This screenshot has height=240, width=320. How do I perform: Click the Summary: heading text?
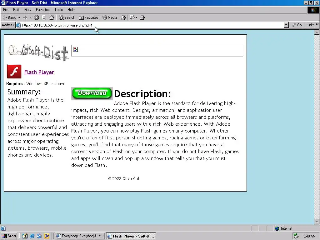tap(24, 92)
